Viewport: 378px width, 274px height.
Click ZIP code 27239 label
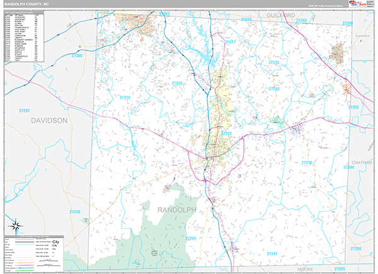coord(75,212)
